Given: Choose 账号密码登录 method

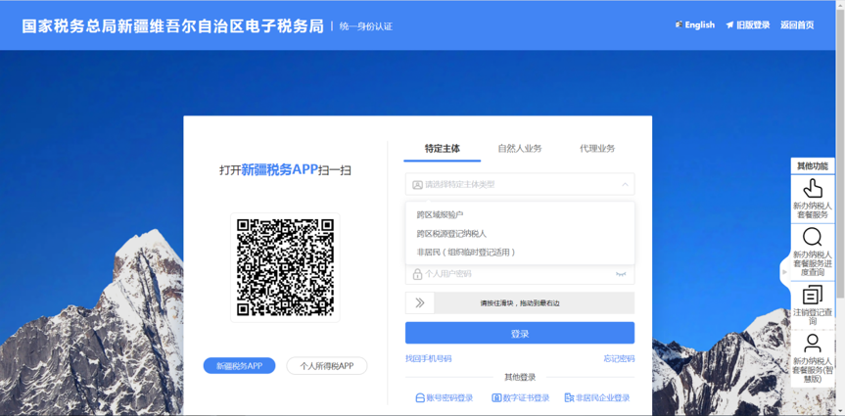Looking at the screenshot, I should [445, 398].
